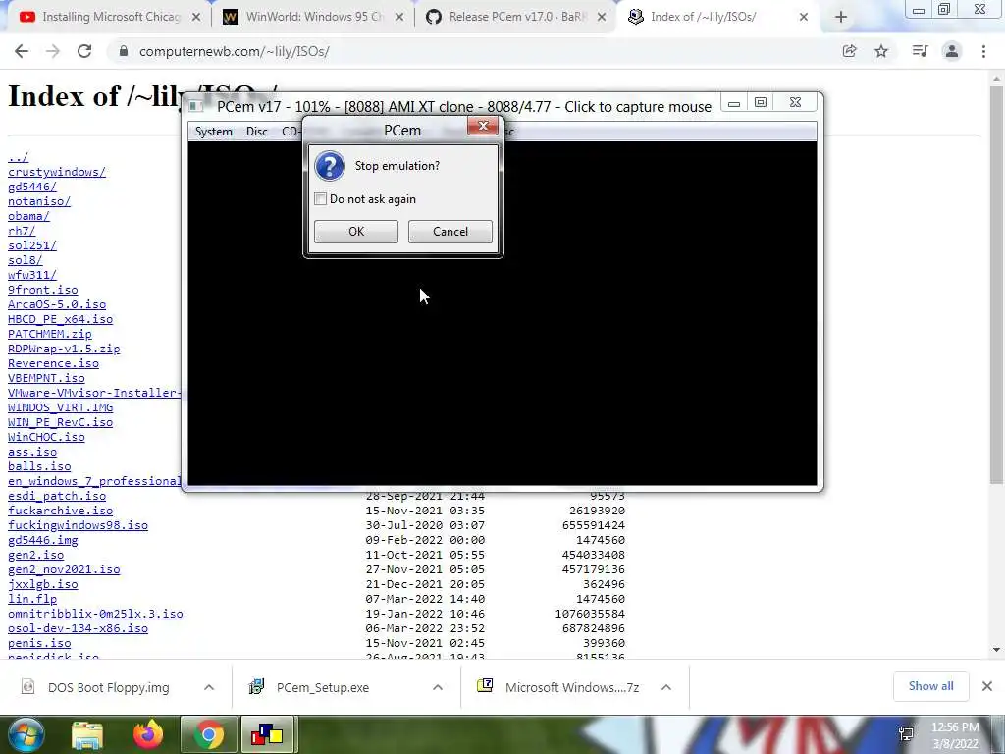Close the Release PCem v17.0 tab
Screen dimensions: 1005x754
click(602, 18)
